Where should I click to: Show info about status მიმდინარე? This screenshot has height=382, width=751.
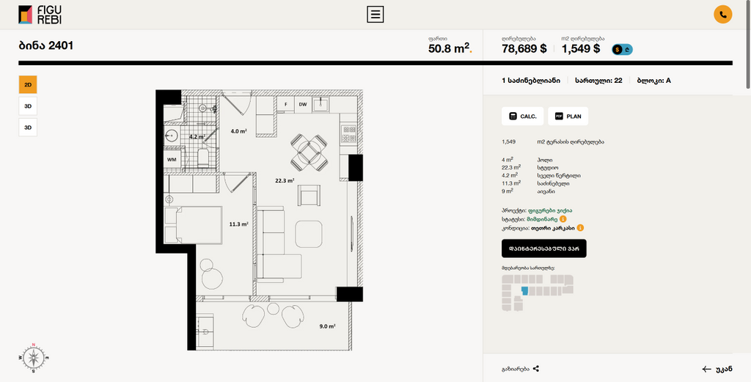pos(563,219)
